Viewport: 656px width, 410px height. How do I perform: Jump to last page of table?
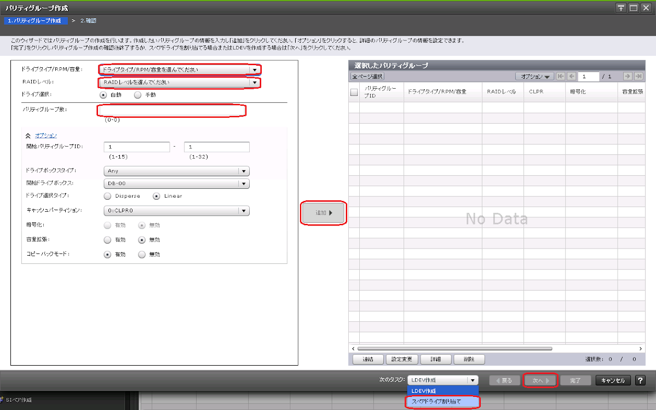638,77
